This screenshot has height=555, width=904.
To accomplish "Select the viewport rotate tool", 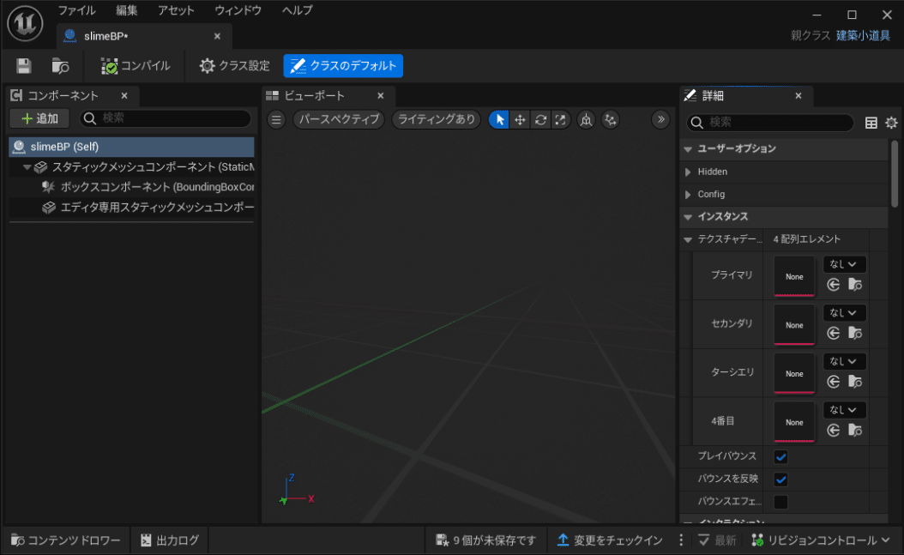I will (540, 120).
